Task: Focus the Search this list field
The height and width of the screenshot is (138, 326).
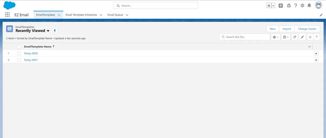Action: [244, 37]
